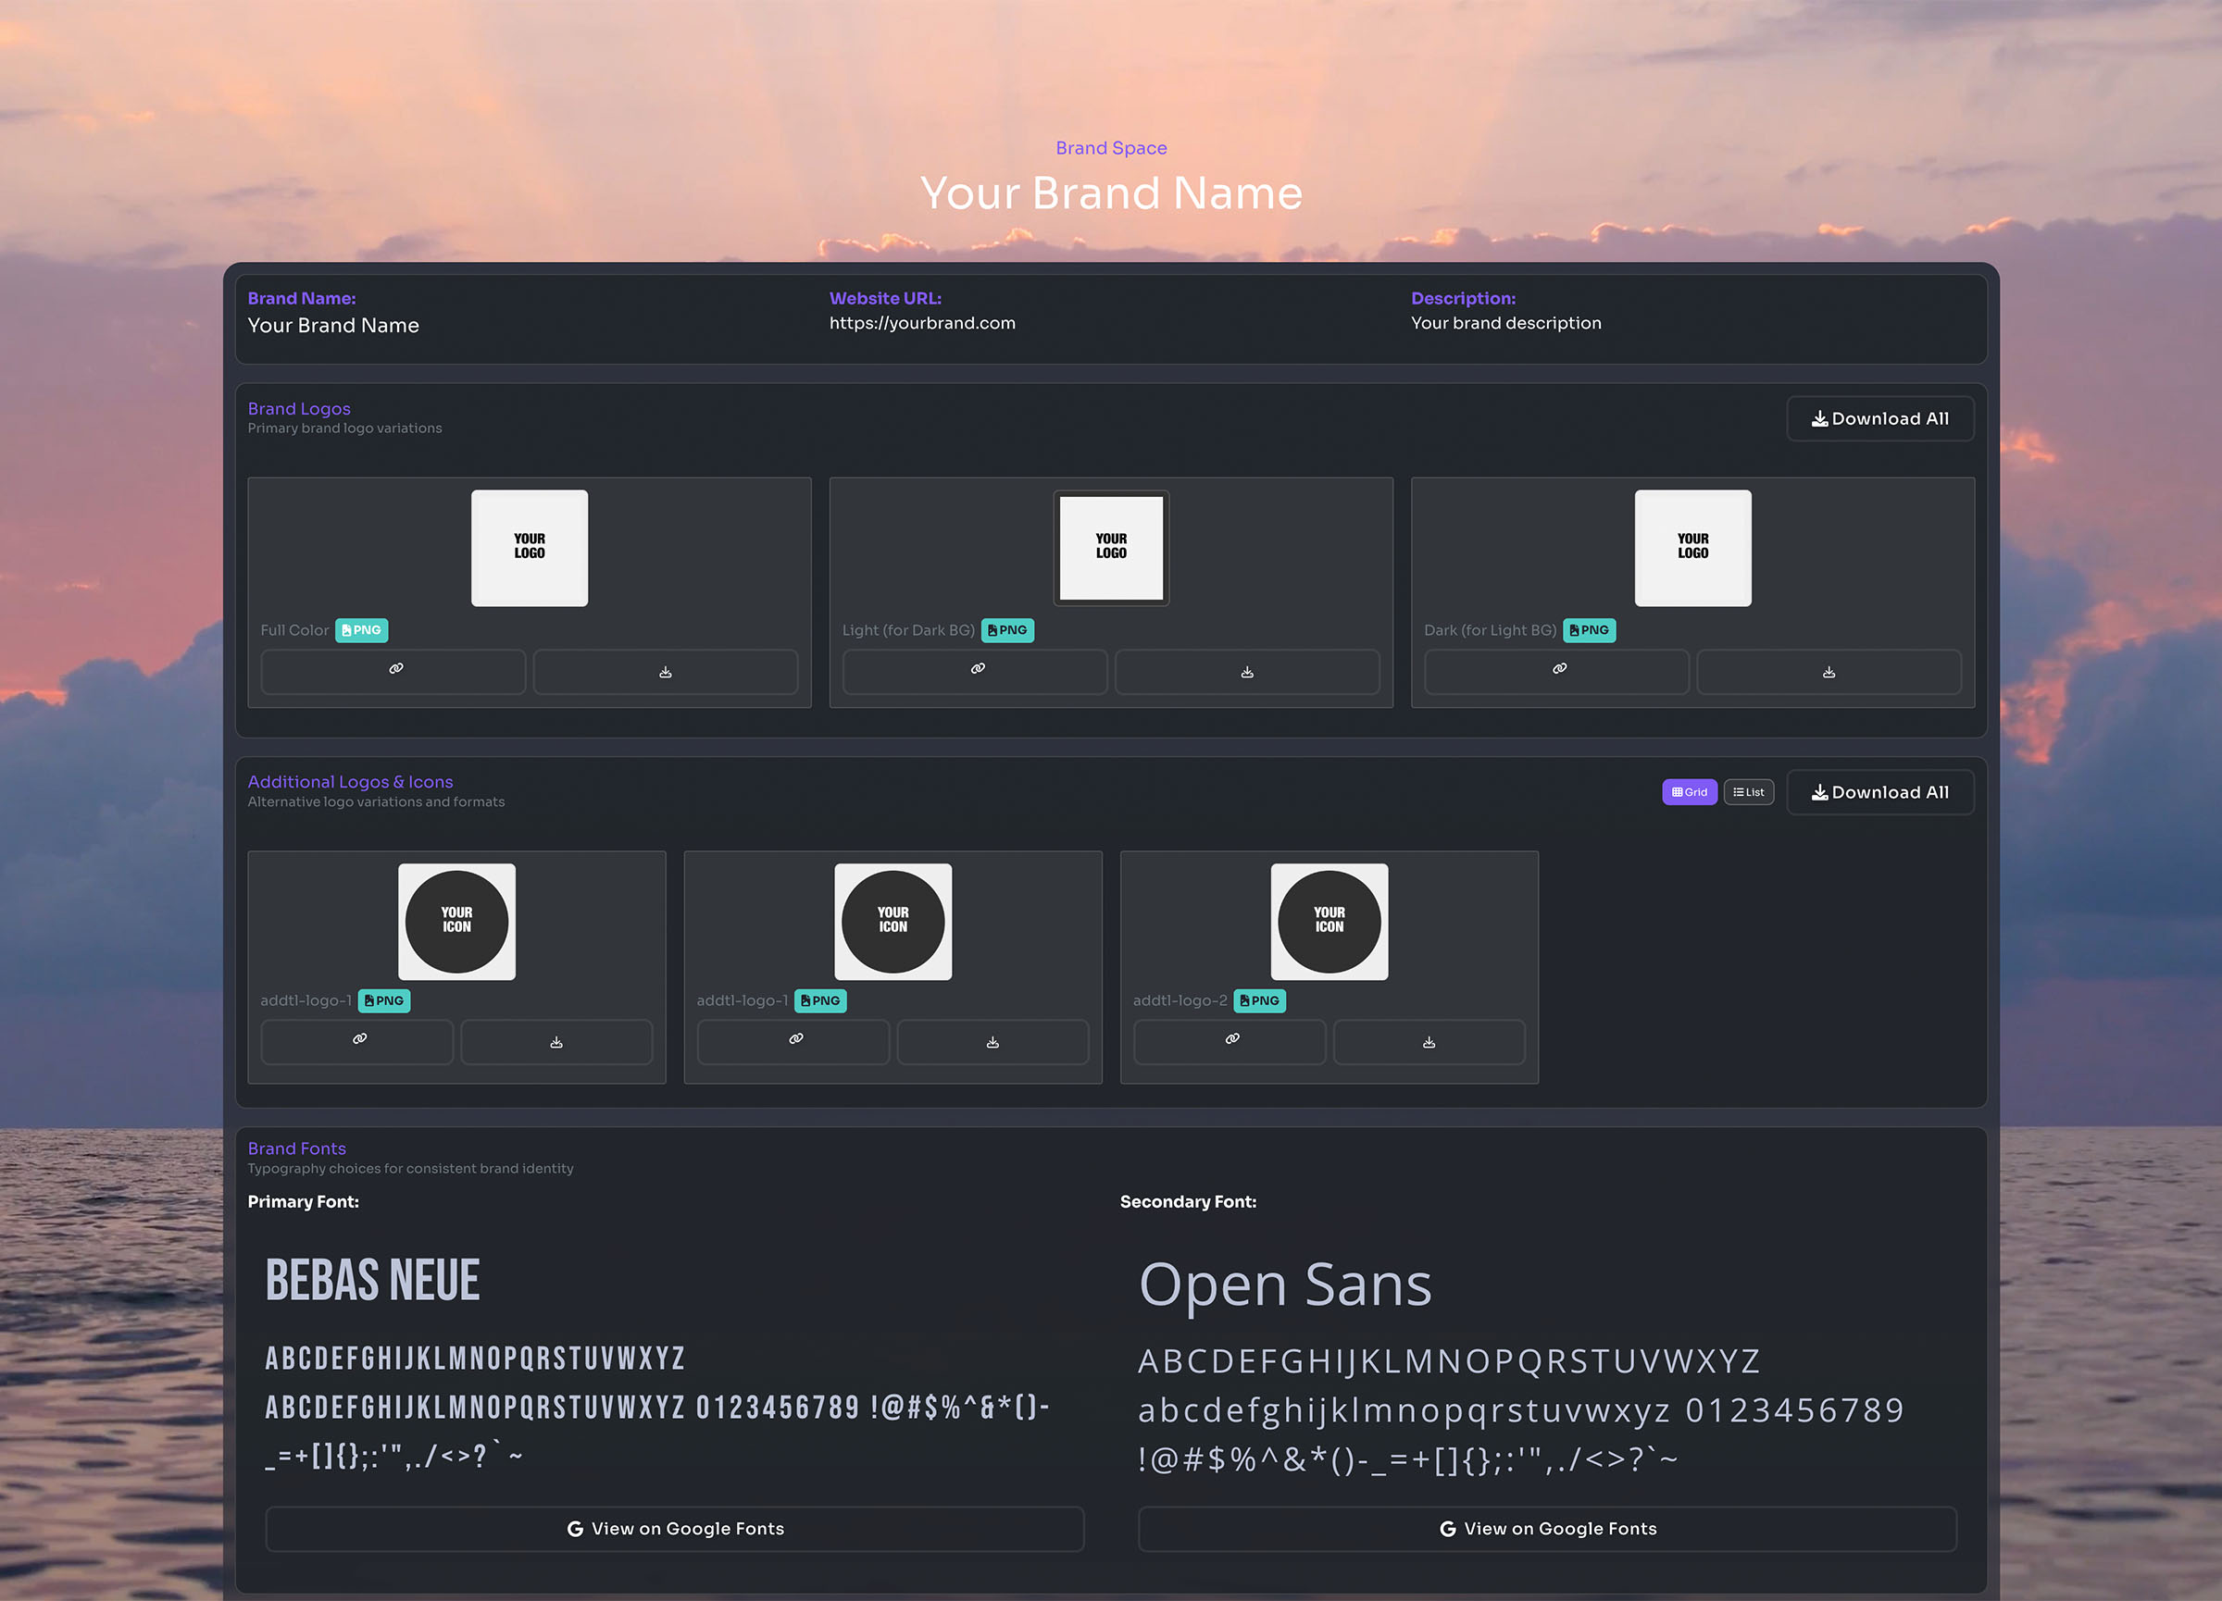Click Download All in Brand Logos section
Image resolution: width=2222 pixels, height=1601 pixels.
1879,418
